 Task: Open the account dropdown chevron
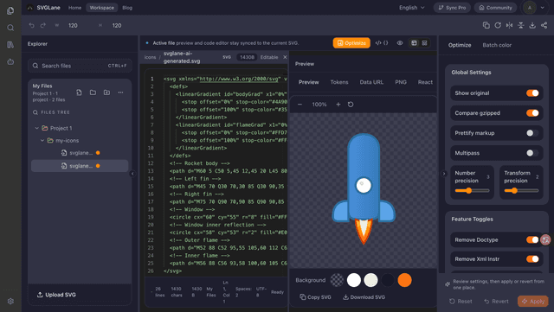[x=543, y=8]
